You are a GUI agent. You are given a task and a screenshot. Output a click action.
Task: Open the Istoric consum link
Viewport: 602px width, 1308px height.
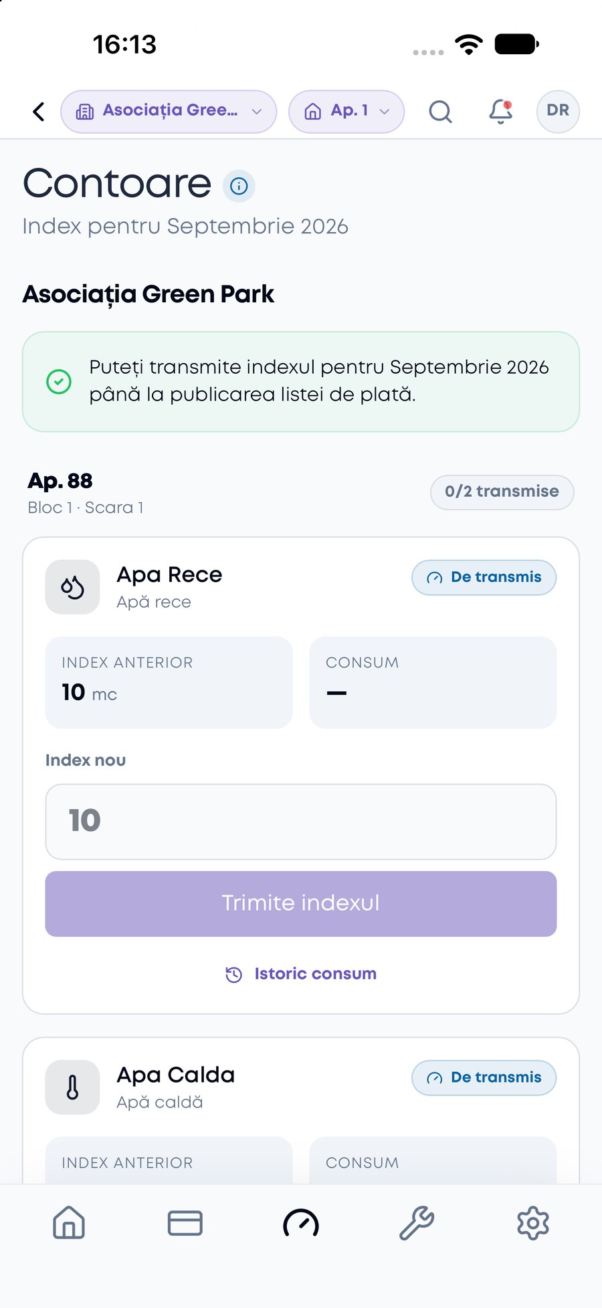(301, 974)
